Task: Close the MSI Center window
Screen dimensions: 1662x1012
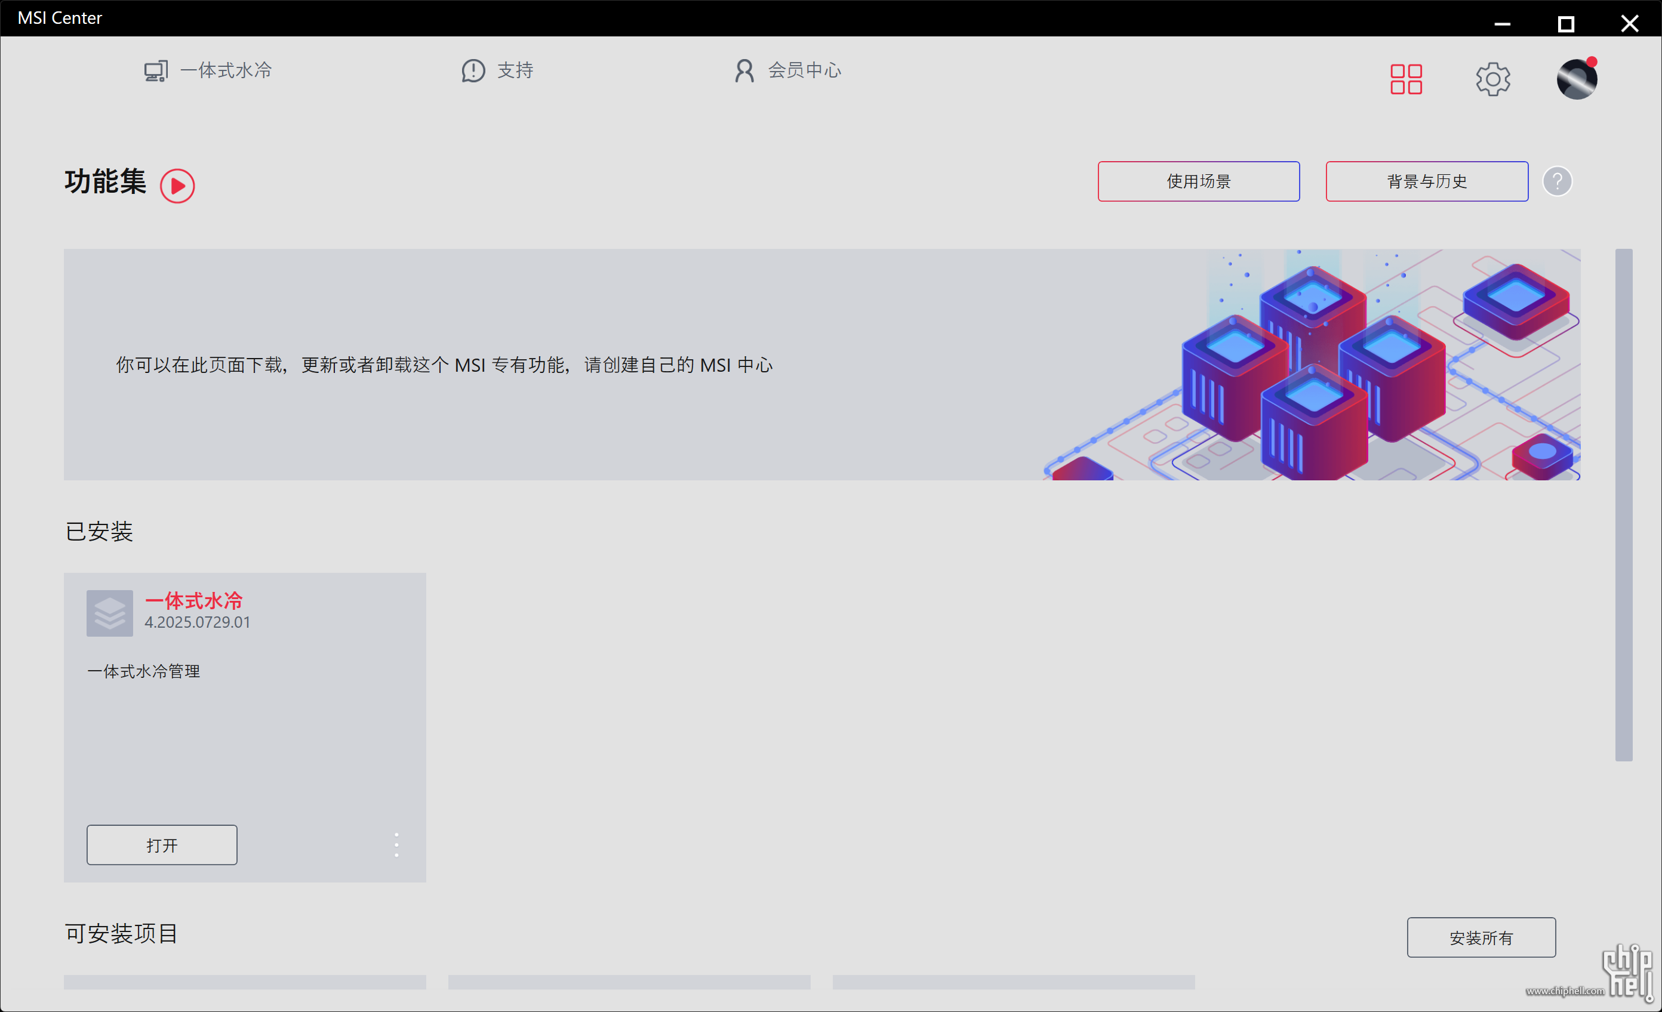Action: [x=1630, y=24]
